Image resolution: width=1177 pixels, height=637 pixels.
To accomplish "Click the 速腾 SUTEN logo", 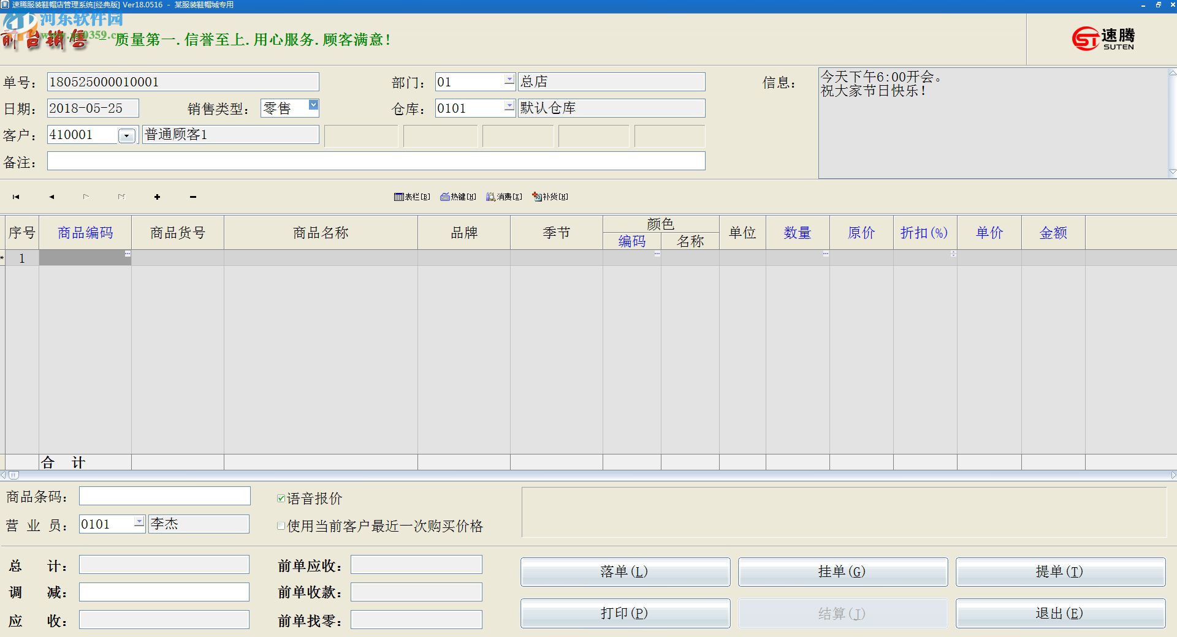I will 1103,39.
